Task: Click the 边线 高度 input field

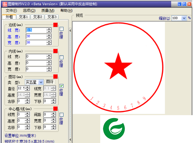Action: (36, 36)
